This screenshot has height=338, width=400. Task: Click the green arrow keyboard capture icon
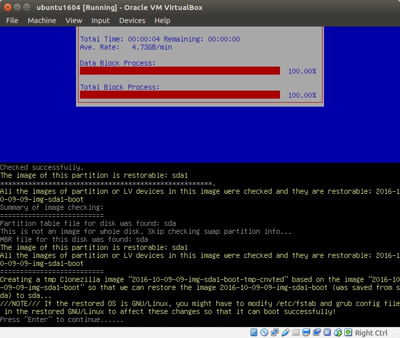coord(348,333)
